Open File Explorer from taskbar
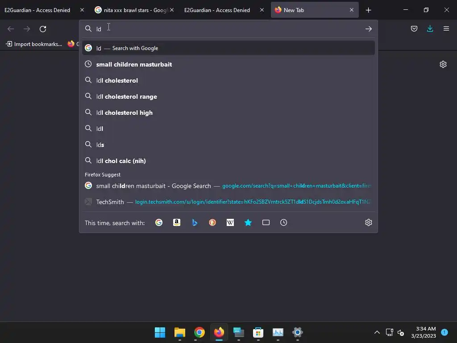This screenshot has height=343, width=457. tap(180, 332)
